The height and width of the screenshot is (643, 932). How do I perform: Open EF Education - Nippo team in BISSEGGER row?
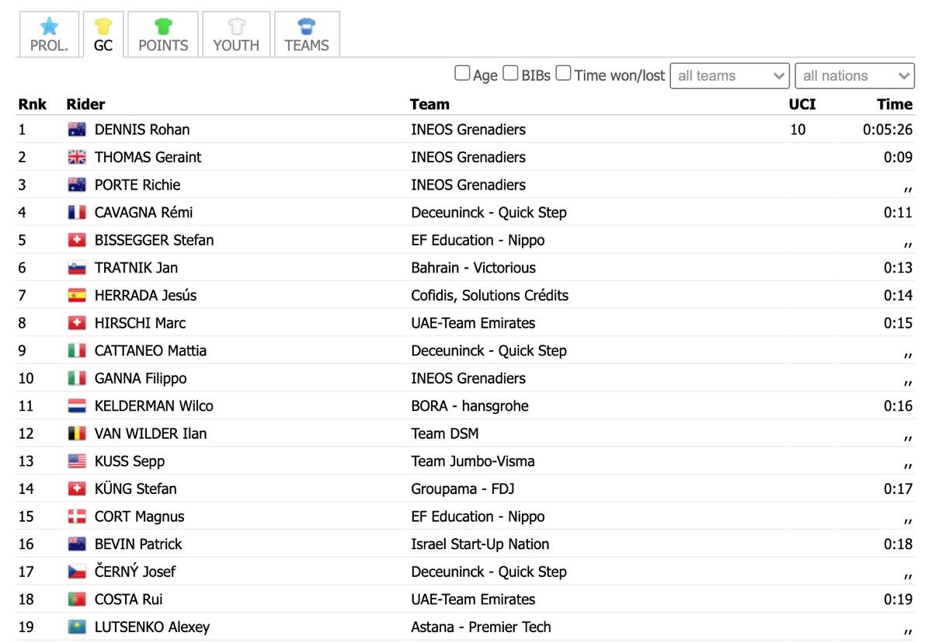pyautogui.click(x=478, y=240)
